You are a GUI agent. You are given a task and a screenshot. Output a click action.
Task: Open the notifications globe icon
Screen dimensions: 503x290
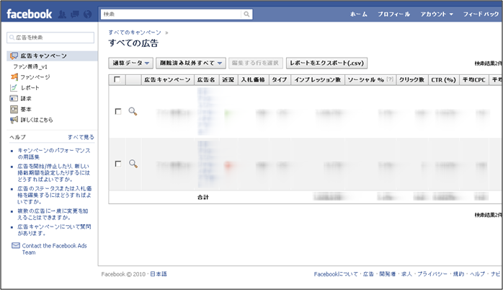88,14
